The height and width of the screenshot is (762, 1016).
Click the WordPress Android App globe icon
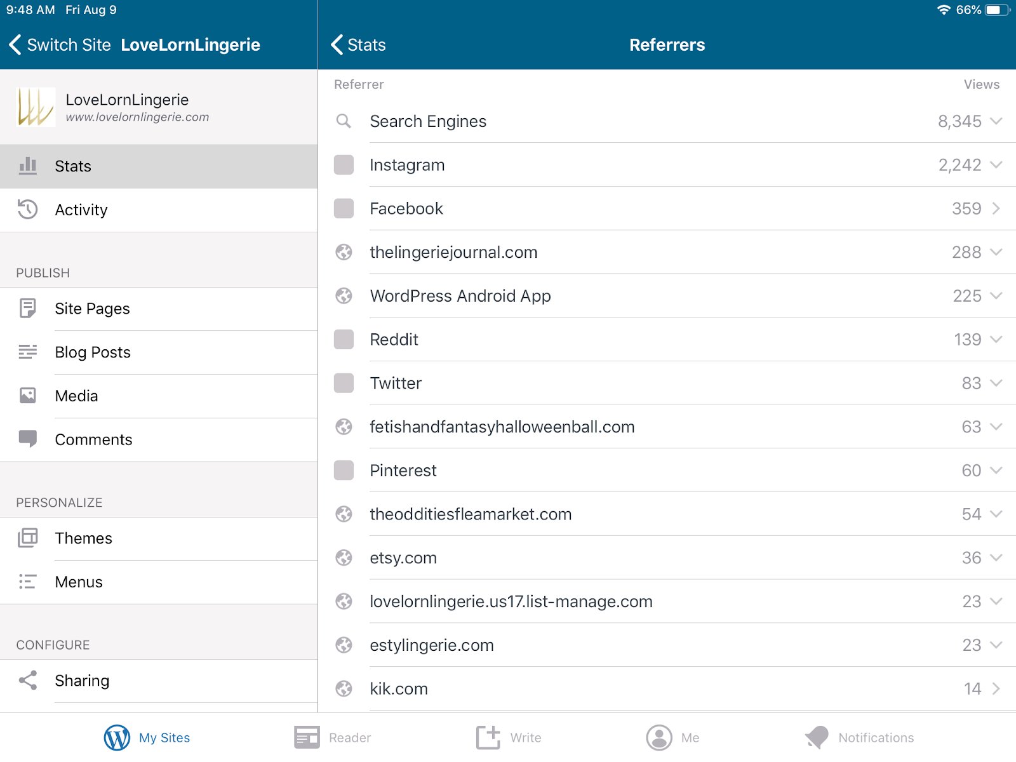coord(344,296)
